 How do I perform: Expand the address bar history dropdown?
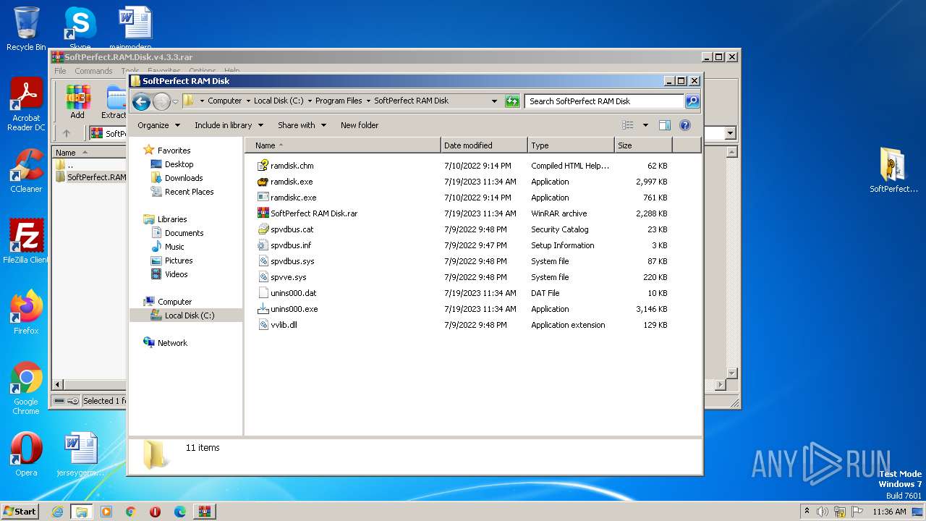(494, 101)
